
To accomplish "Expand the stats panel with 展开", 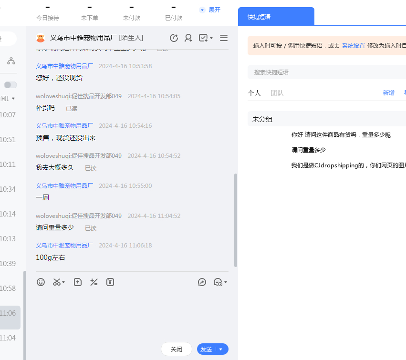I will tap(210, 10).
